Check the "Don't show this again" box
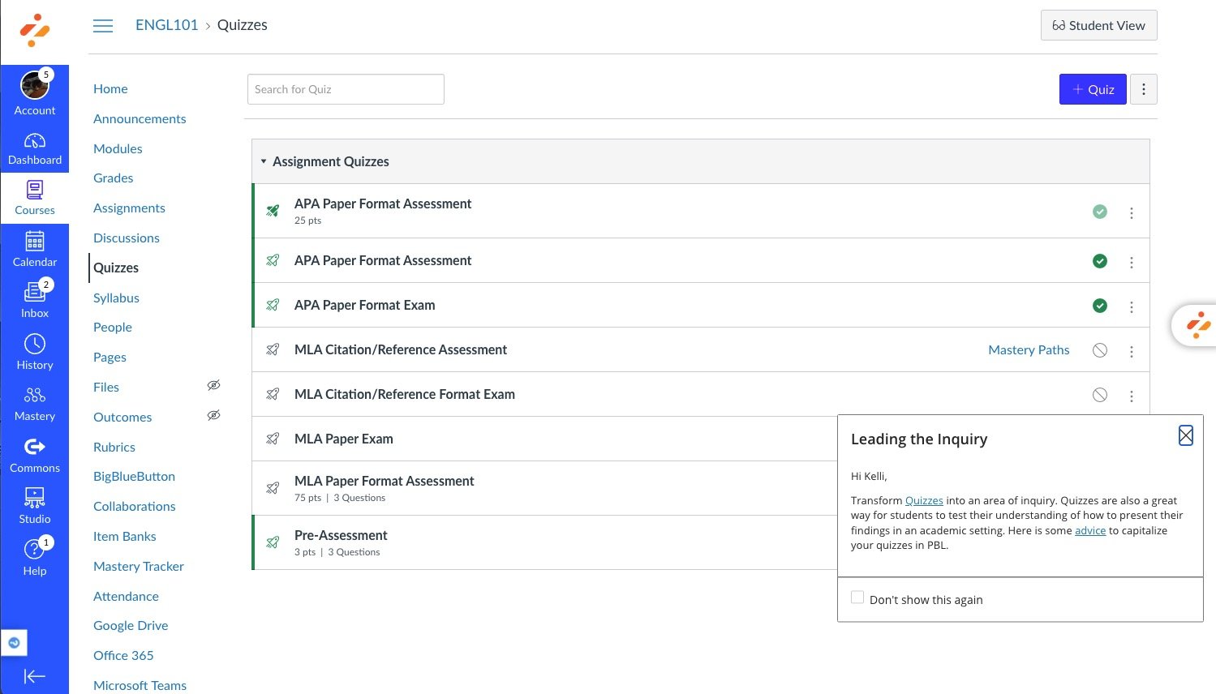 [857, 598]
